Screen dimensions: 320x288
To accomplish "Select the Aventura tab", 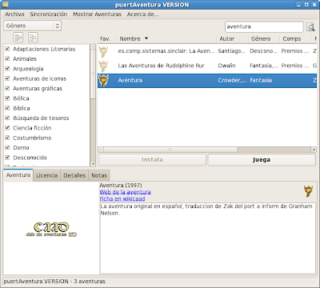I will tap(18, 175).
